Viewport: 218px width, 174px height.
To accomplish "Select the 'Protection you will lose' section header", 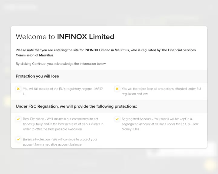I will [37, 76].
